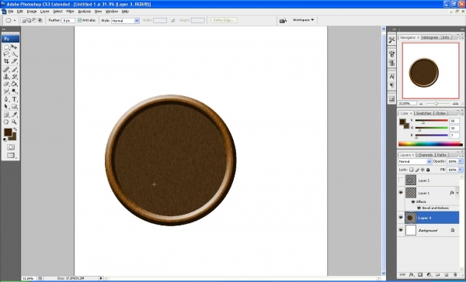Select the Eyedropper tool
466x282 pixels.
tap(14, 115)
